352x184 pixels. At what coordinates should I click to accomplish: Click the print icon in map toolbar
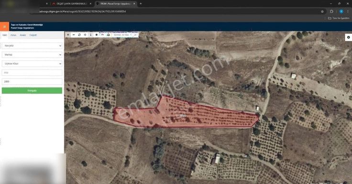[108, 35]
